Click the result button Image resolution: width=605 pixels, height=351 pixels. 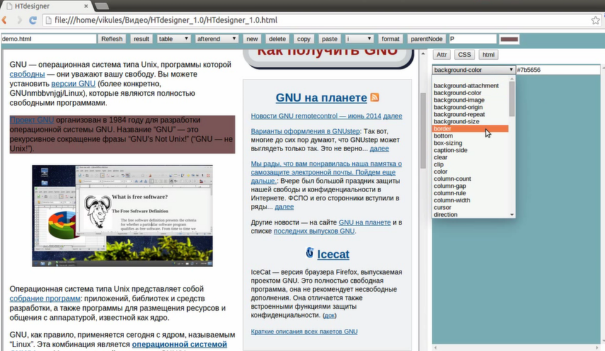pos(141,39)
